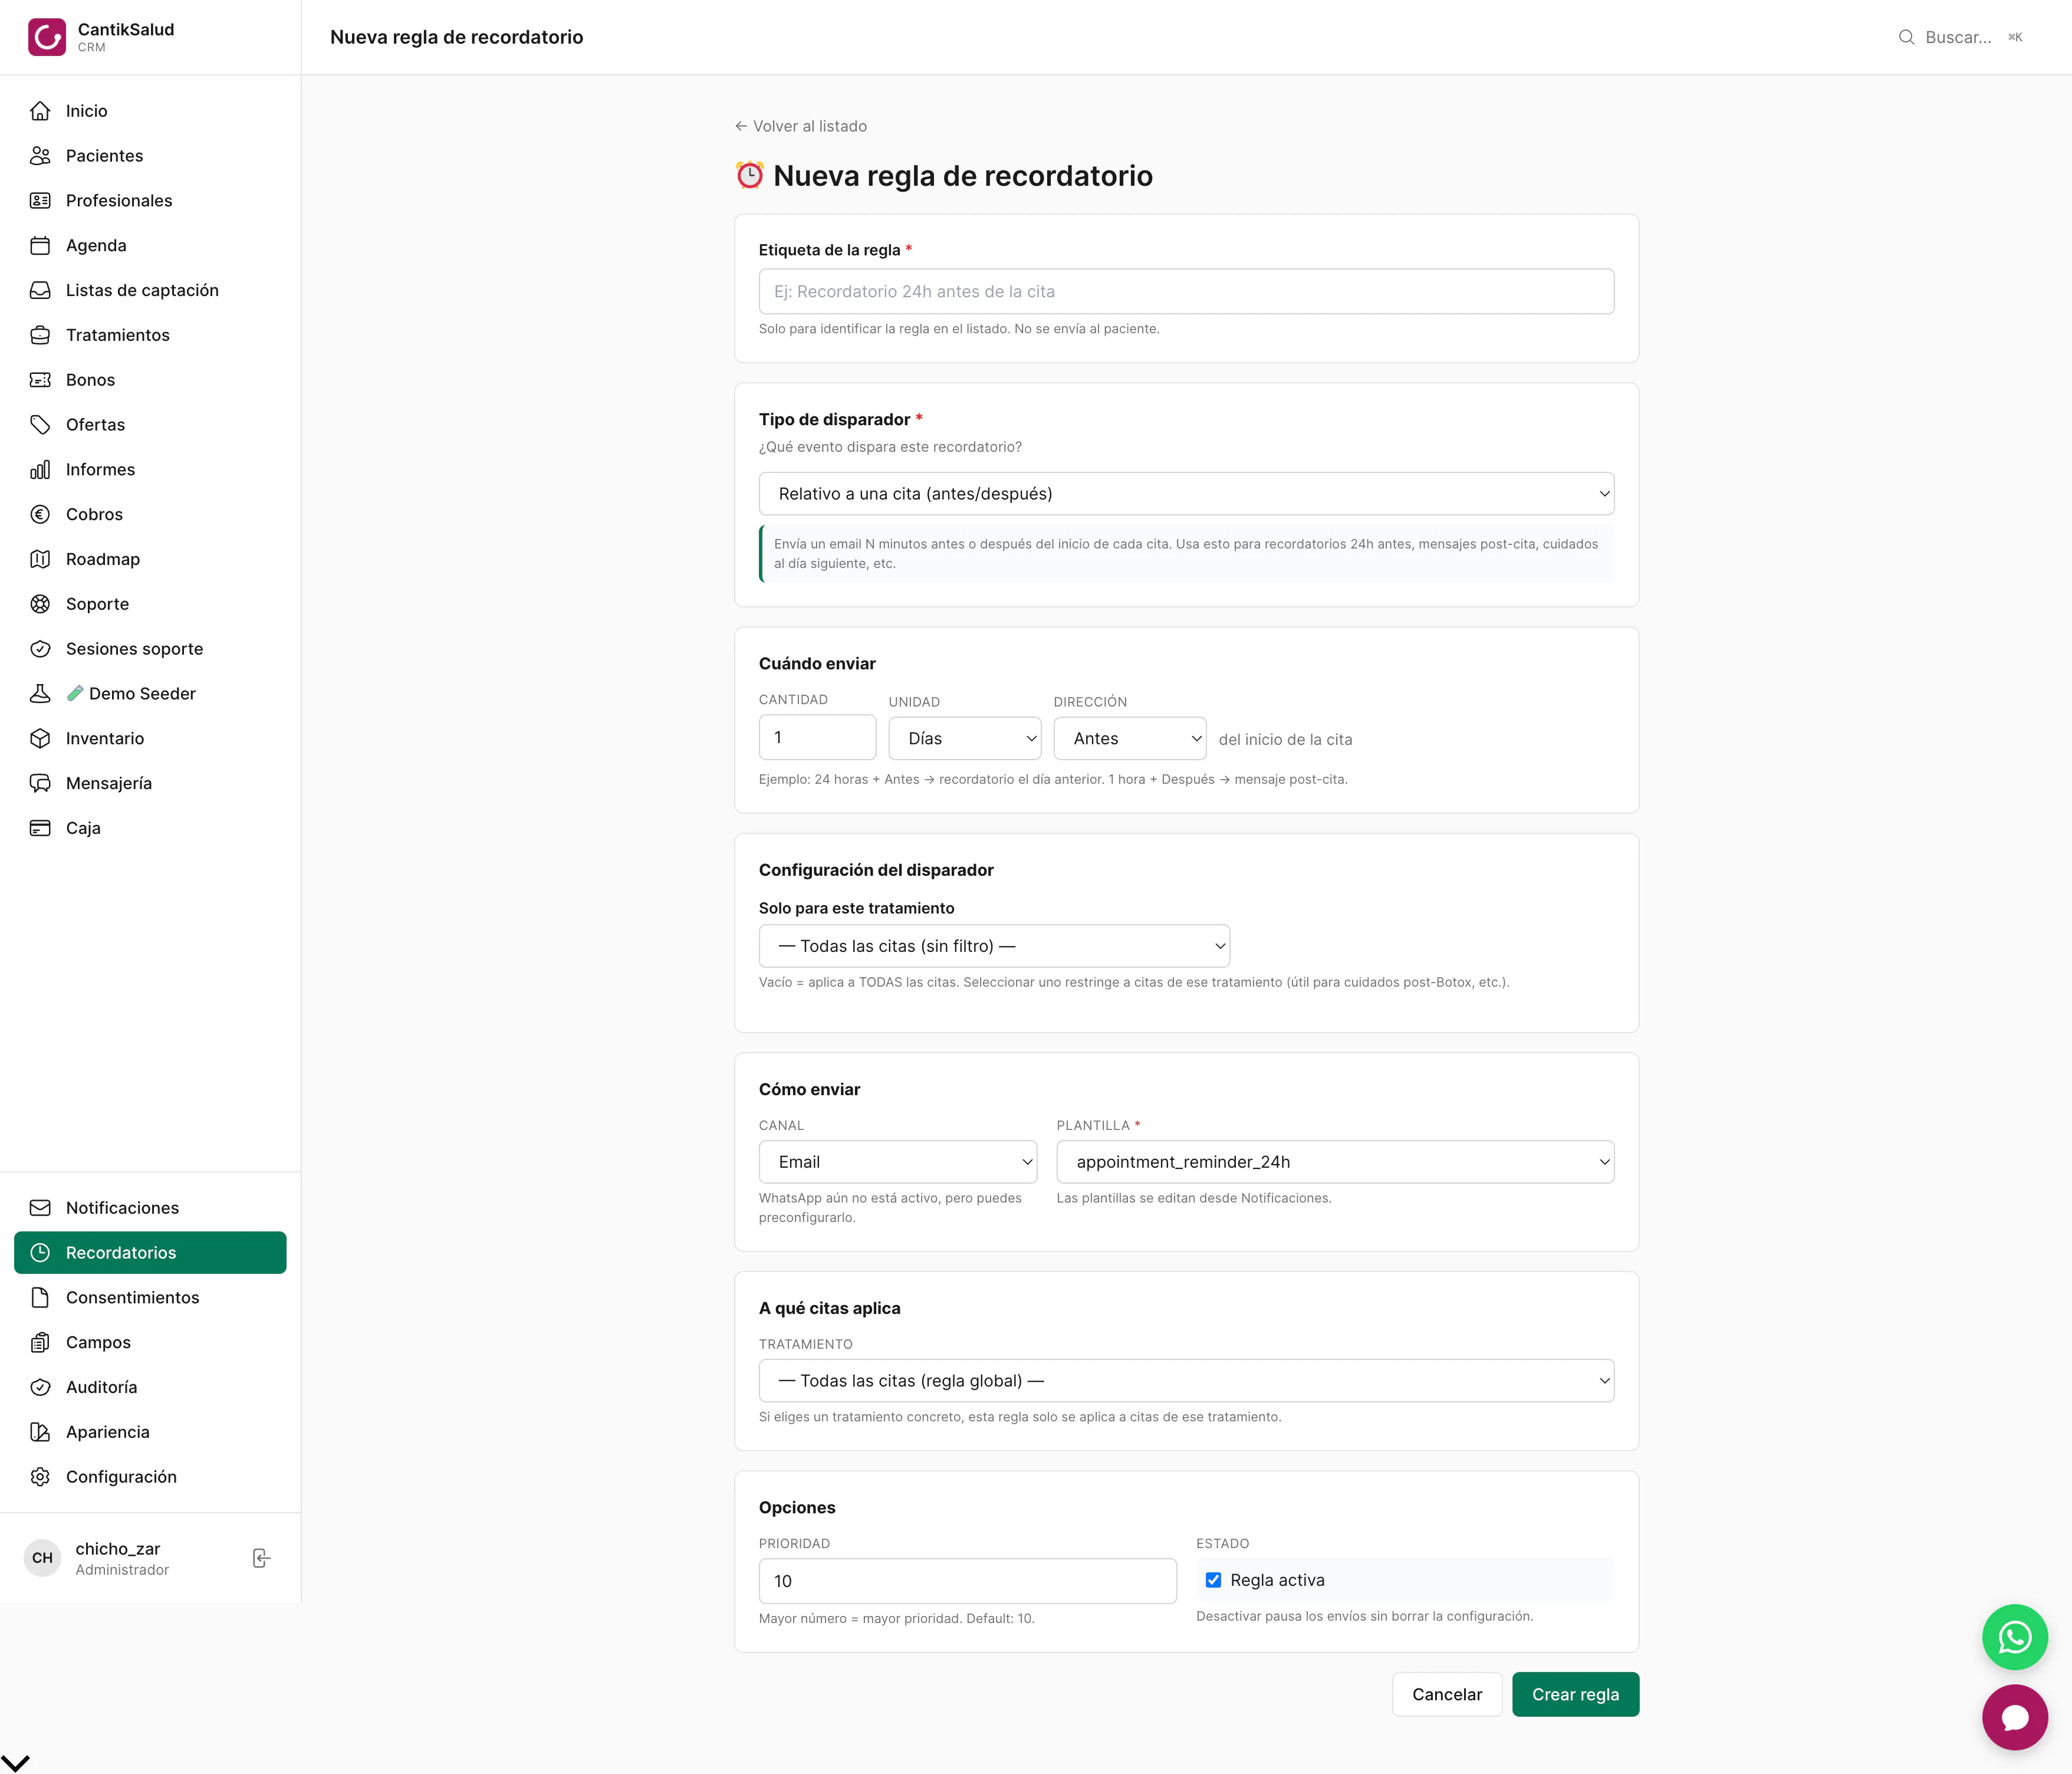Click the Listas de captación inbox icon
This screenshot has height=1774, width=2072.
(x=40, y=290)
